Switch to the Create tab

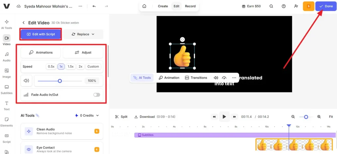(163, 6)
